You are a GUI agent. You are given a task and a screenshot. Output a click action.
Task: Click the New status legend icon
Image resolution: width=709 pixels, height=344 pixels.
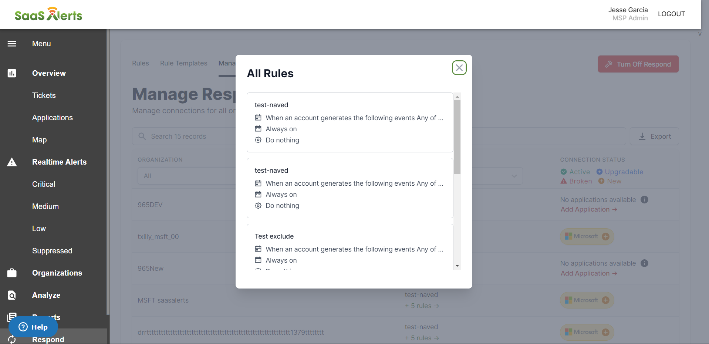[601, 181]
